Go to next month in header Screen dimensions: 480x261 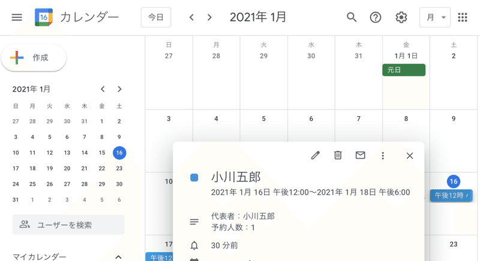click(209, 17)
